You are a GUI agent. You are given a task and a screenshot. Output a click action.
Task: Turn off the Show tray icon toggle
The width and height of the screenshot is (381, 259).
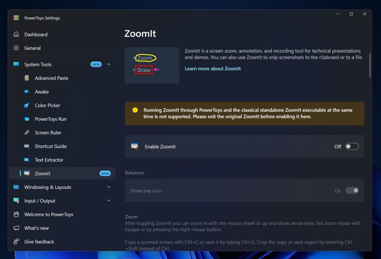click(352, 190)
